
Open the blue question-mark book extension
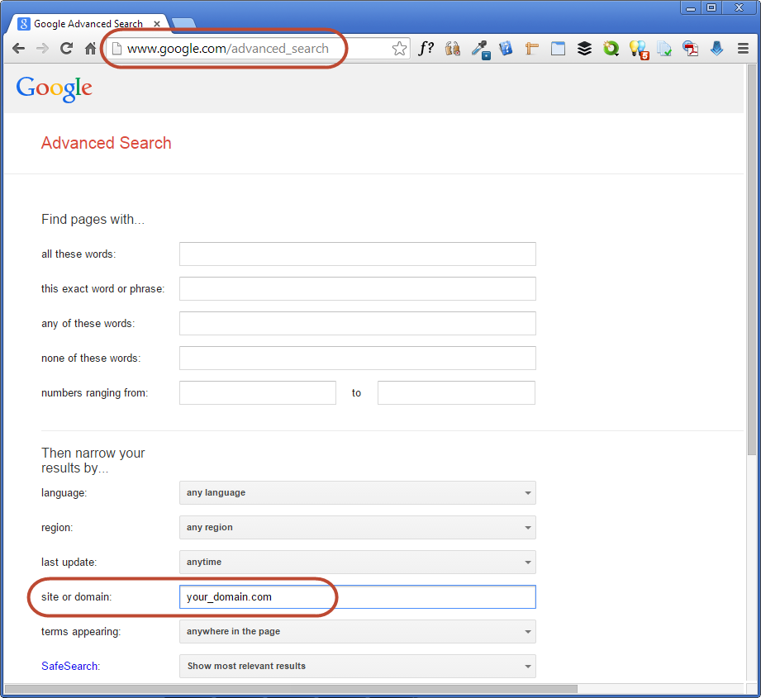click(x=505, y=48)
